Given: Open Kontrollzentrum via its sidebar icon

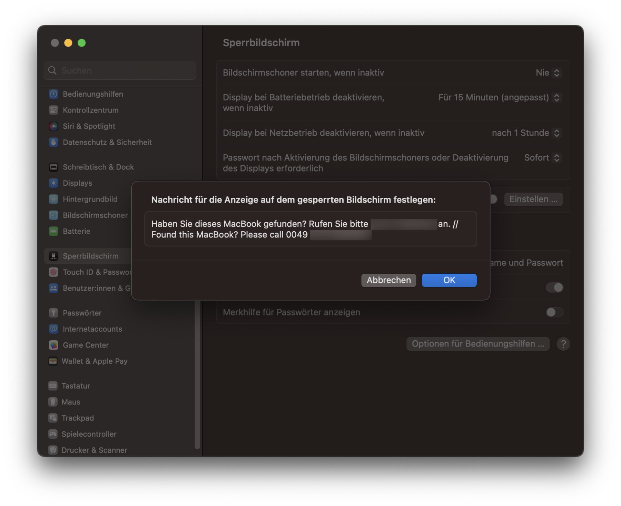Looking at the screenshot, I should coord(53,110).
